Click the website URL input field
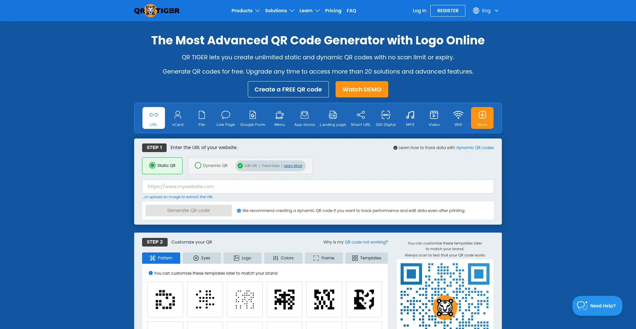This screenshot has height=329, width=636. [318, 187]
